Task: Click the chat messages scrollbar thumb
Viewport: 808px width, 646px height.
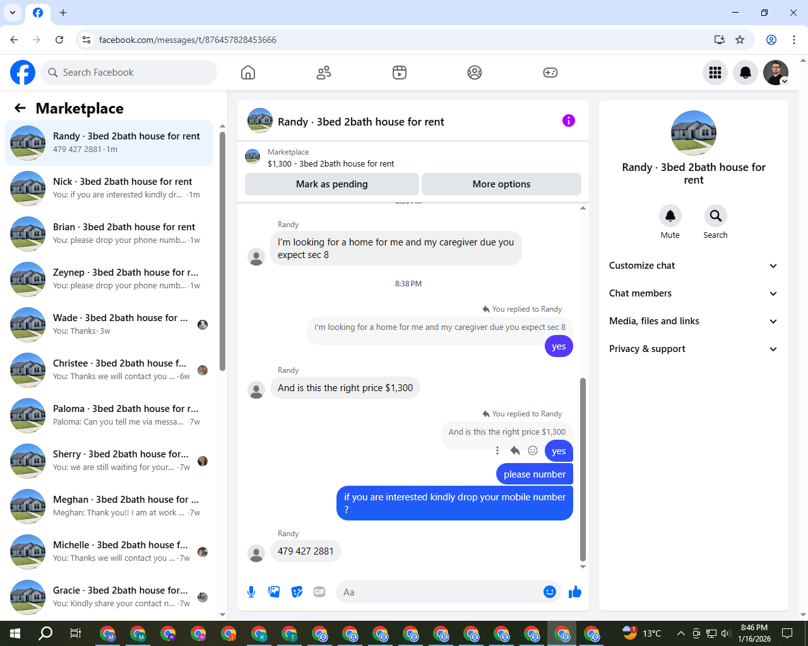Action: click(x=583, y=469)
